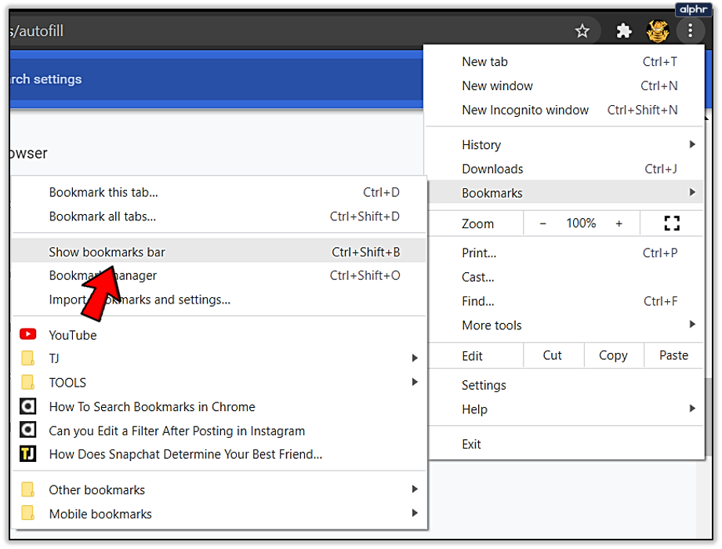The image size is (722, 549).
Task: Click the fullscreen icon in Zoom row
Action: pyautogui.click(x=672, y=224)
